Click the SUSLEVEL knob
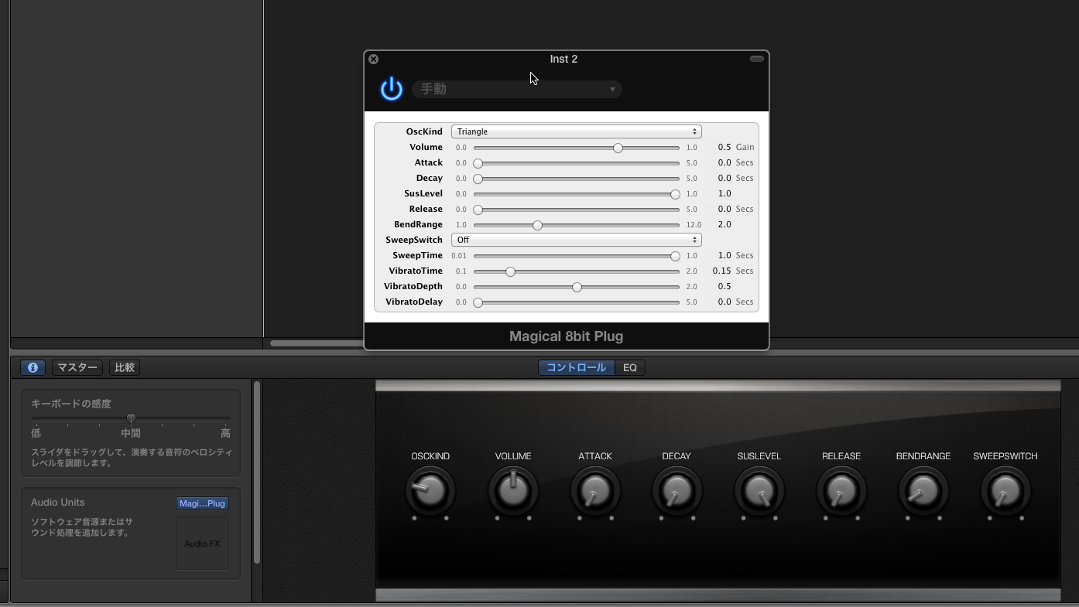 click(759, 491)
